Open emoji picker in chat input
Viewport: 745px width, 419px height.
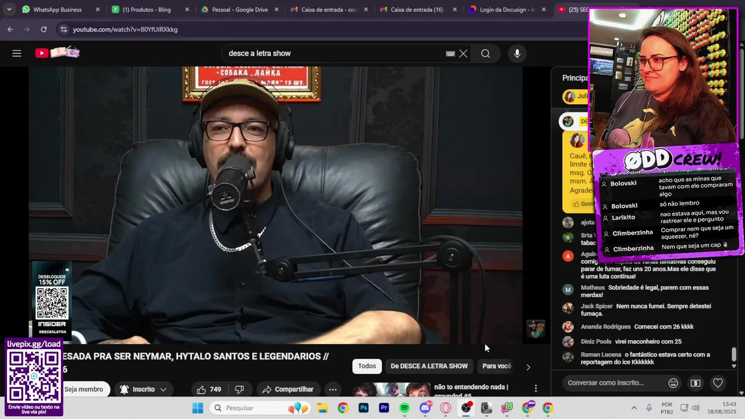tap(673, 383)
